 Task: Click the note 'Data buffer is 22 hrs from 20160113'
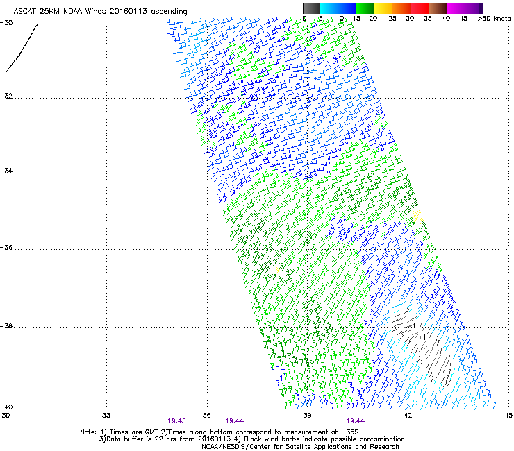point(169,439)
